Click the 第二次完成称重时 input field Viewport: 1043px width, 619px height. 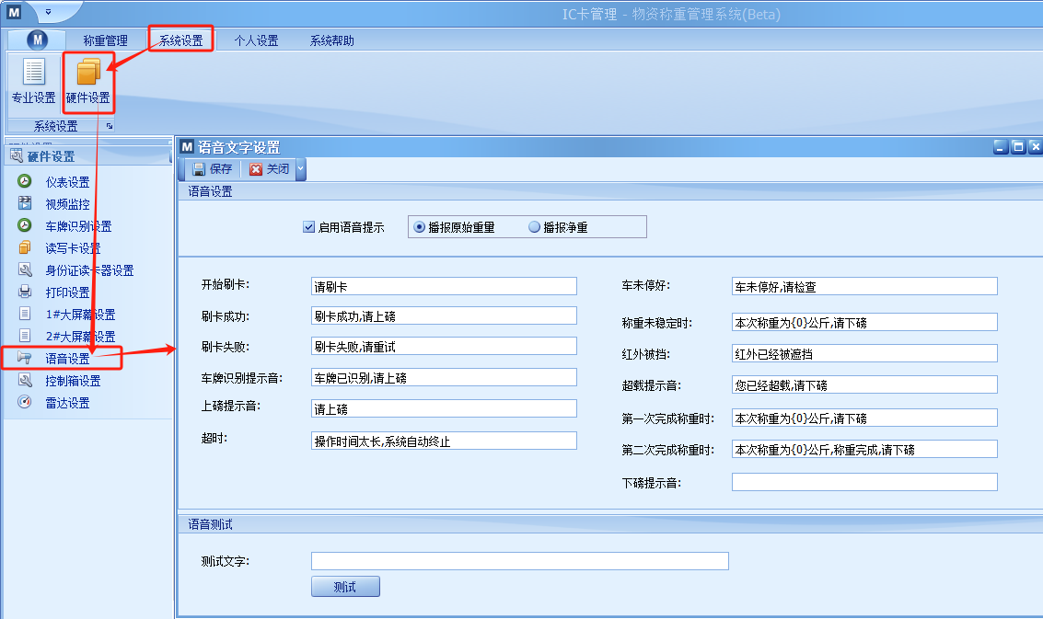pyautogui.click(x=864, y=450)
